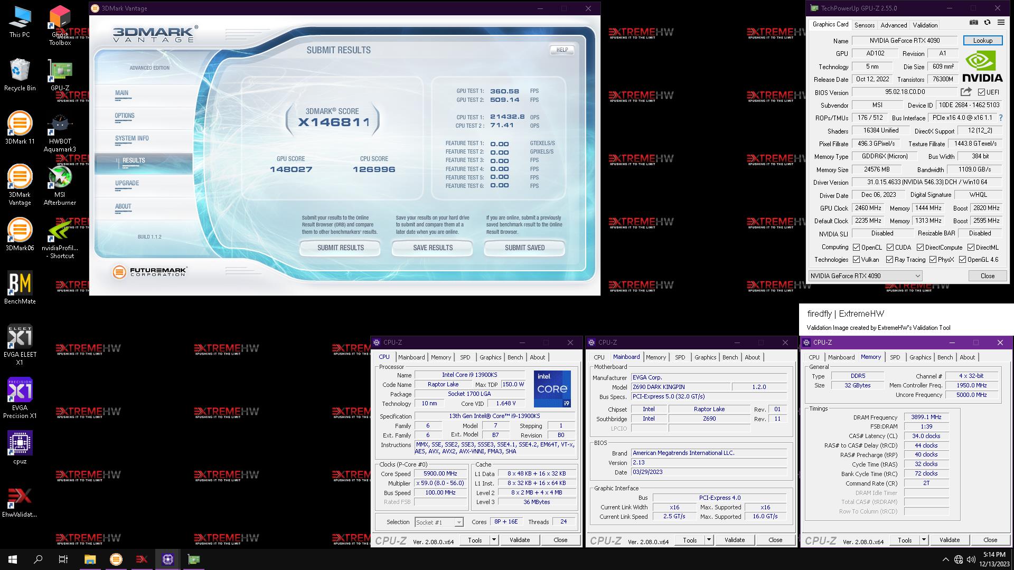The image size is (1014, 570).
Task: Show hidden system tray icons
Action: point(945,559)
